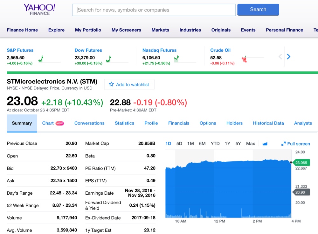
Task: Switch to the Historical Data tab
Action: coord(268,123)
